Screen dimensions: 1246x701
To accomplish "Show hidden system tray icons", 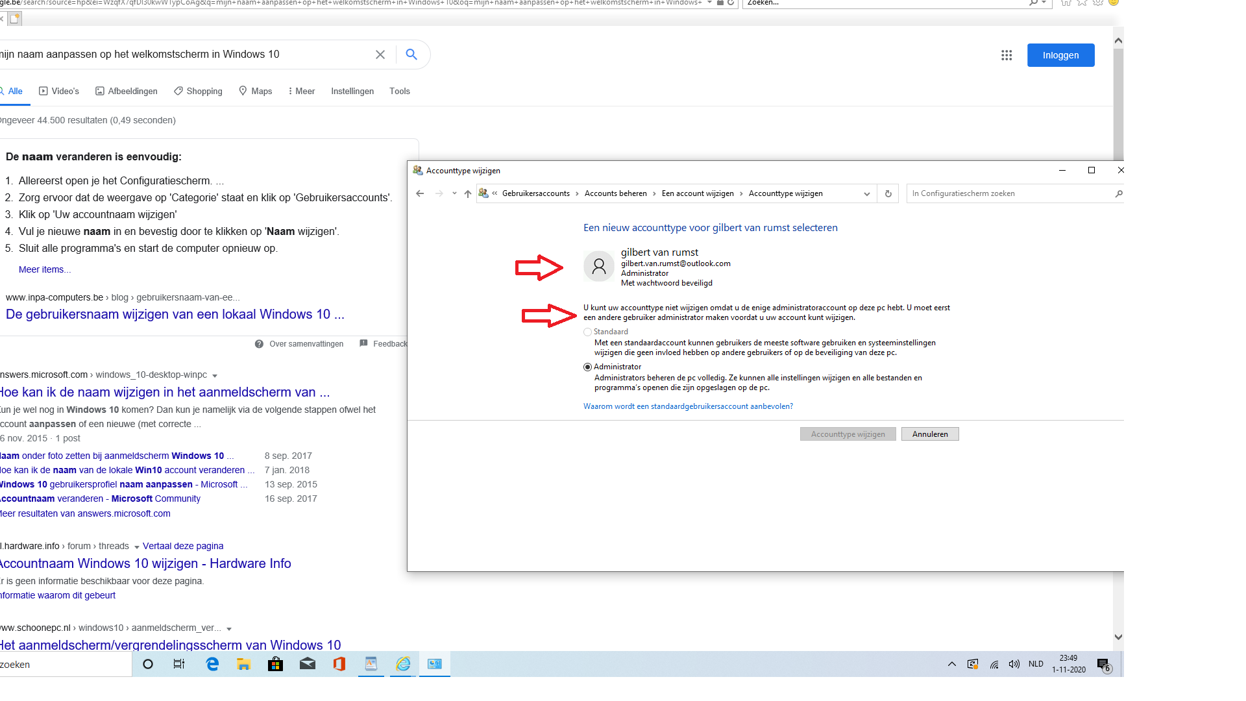I will coord(951,664).
